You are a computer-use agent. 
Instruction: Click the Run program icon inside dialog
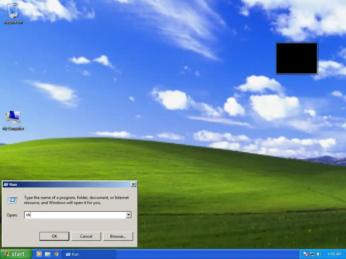pyautogui.click(x=13, y=200)
